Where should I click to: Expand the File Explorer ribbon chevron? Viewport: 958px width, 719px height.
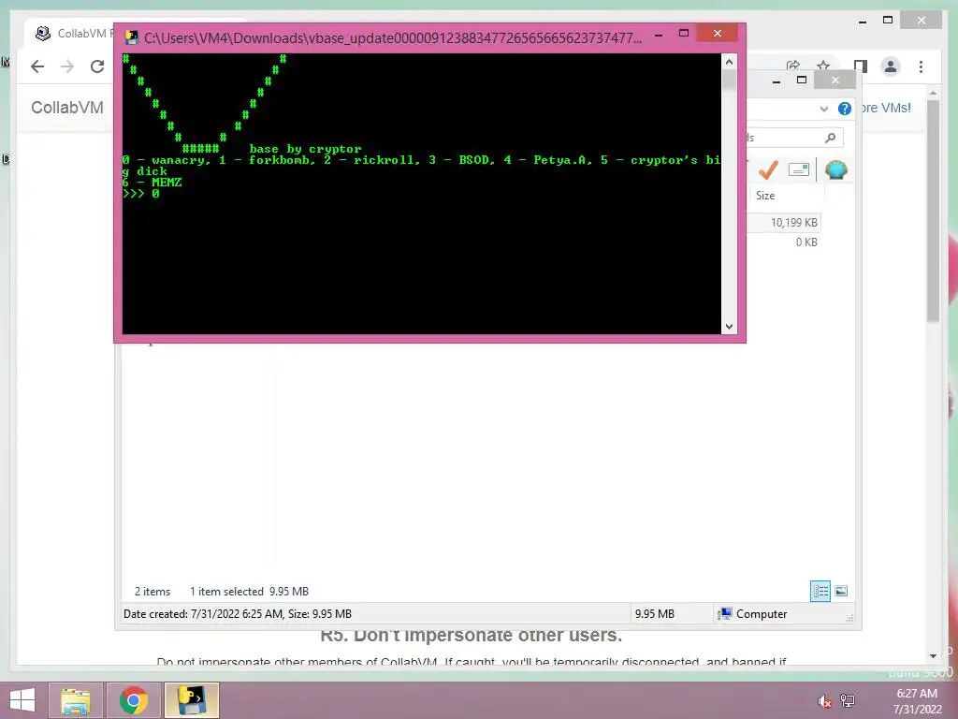click(x=823, y=109)
